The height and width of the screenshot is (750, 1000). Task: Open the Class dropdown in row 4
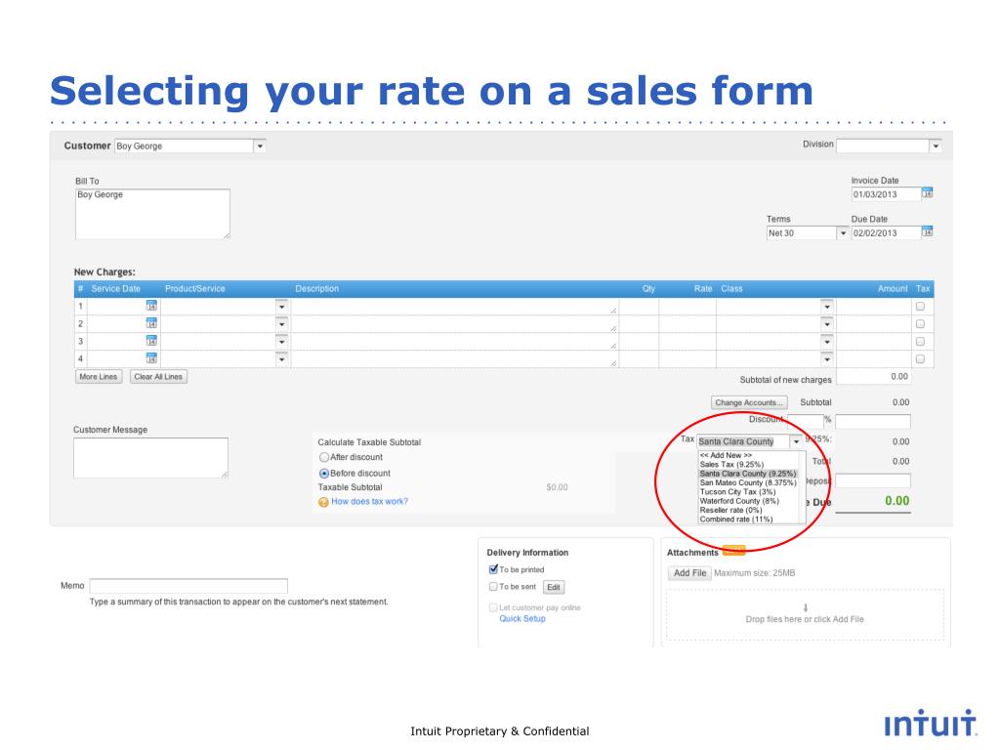click(x=826, y=359)
